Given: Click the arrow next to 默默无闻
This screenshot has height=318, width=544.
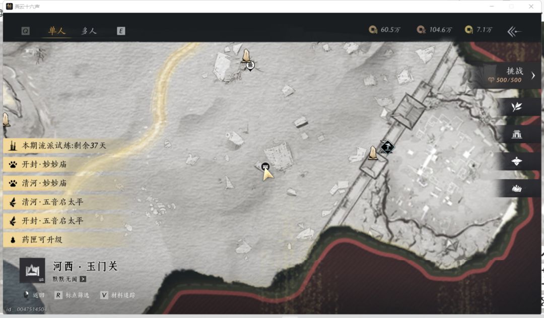Looking at the screenshot, I should (83, 279).
